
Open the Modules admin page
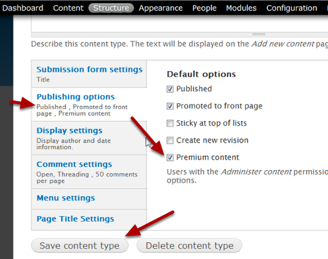(241, 8)
